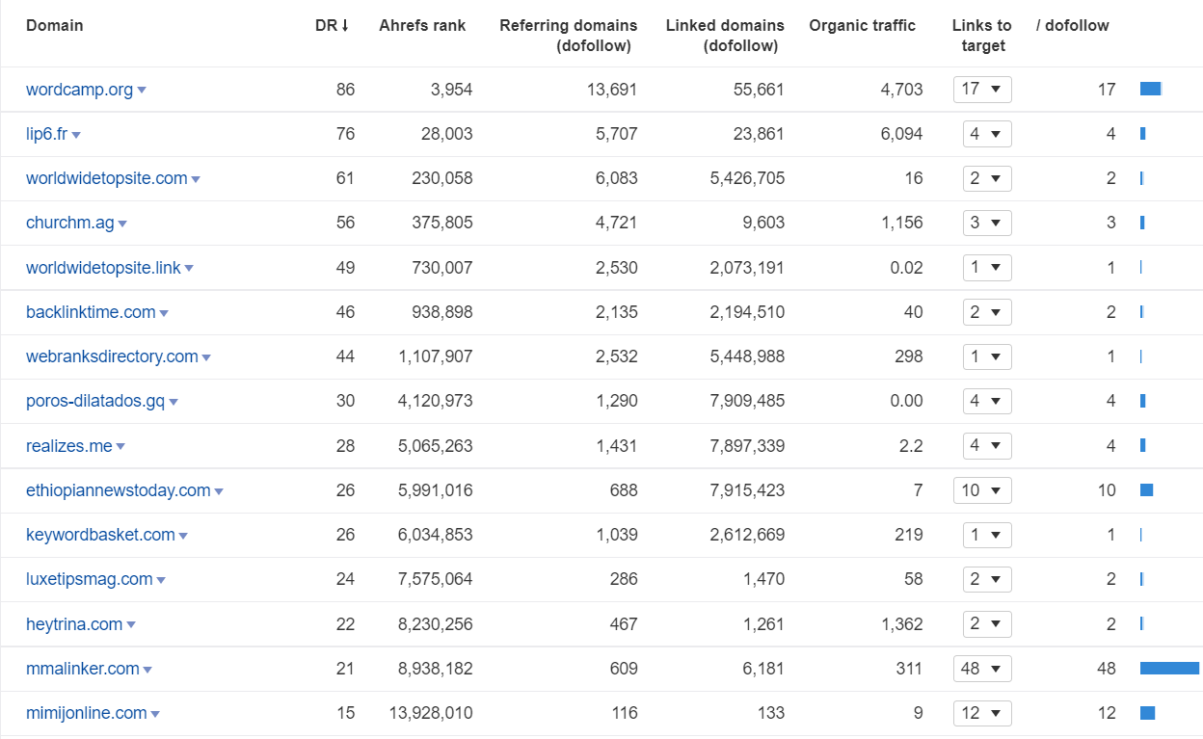The height and width of the screenshot is (739, 1203).
Task: Expand caret menu next to ethiopiannewstoday.com
Action: (219, 491)
